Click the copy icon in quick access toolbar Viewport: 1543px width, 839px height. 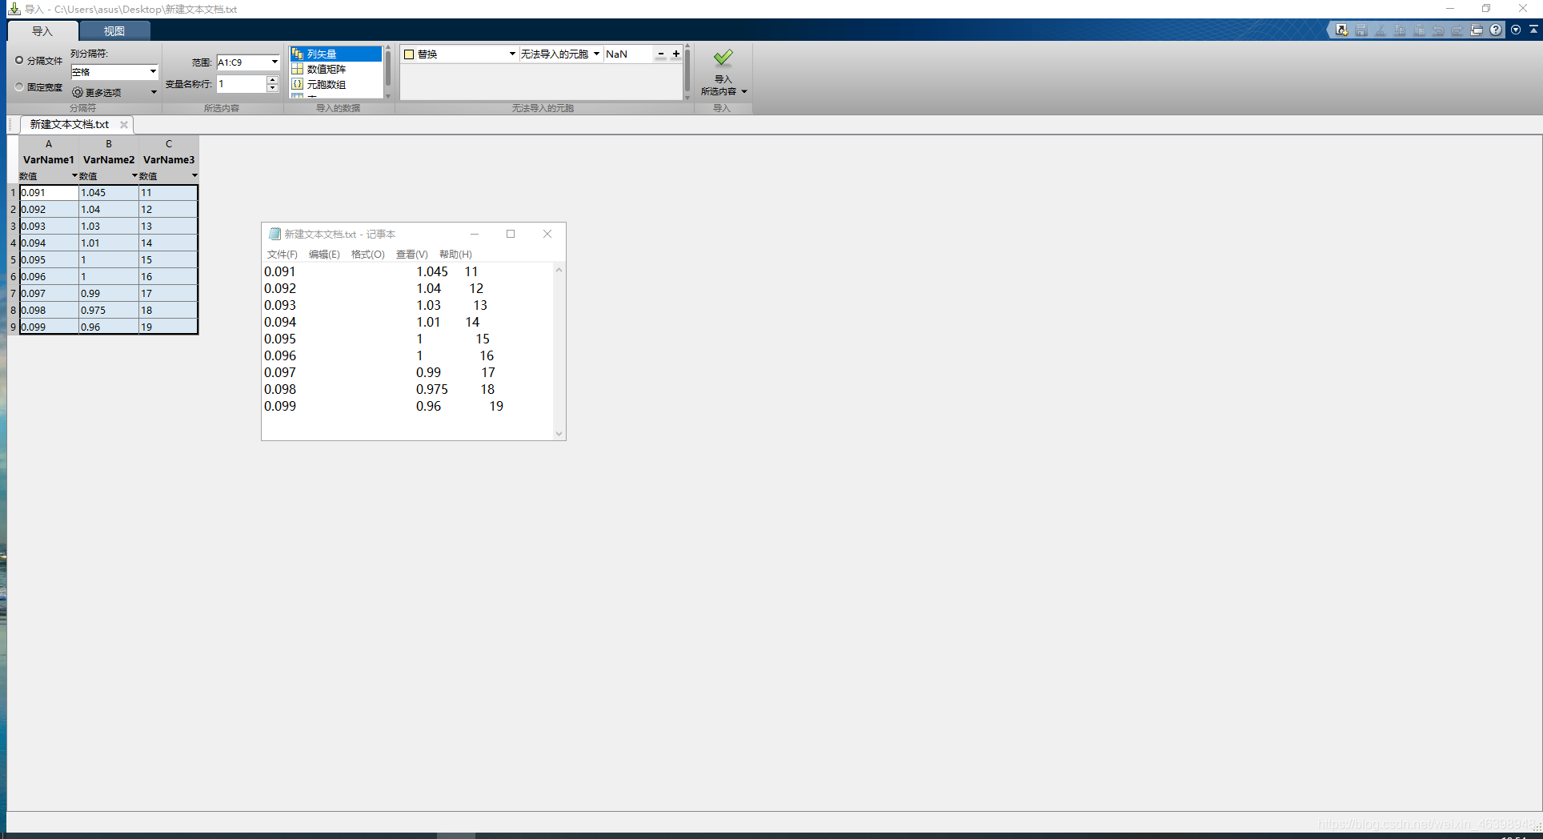click(x=1400, y=30)
